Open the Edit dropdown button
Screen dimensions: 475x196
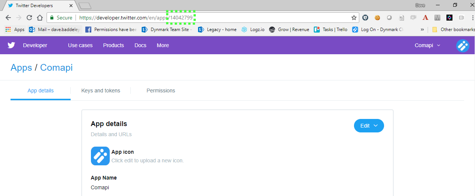point(369,126)
